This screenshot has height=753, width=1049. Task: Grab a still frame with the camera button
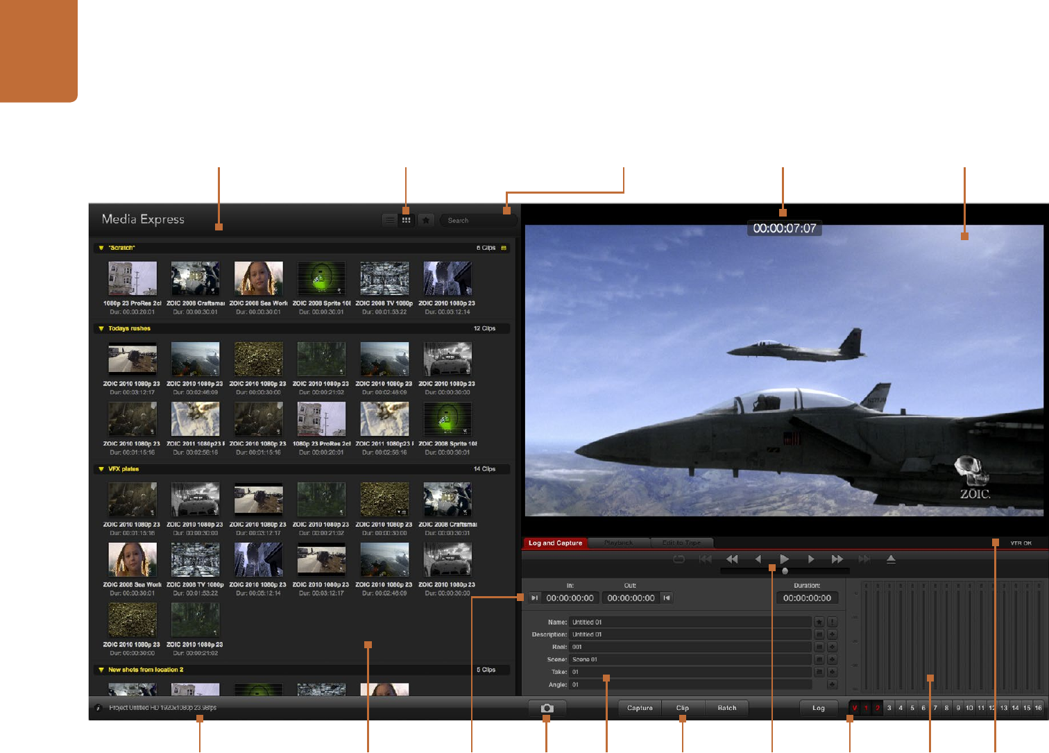[547, 709]
